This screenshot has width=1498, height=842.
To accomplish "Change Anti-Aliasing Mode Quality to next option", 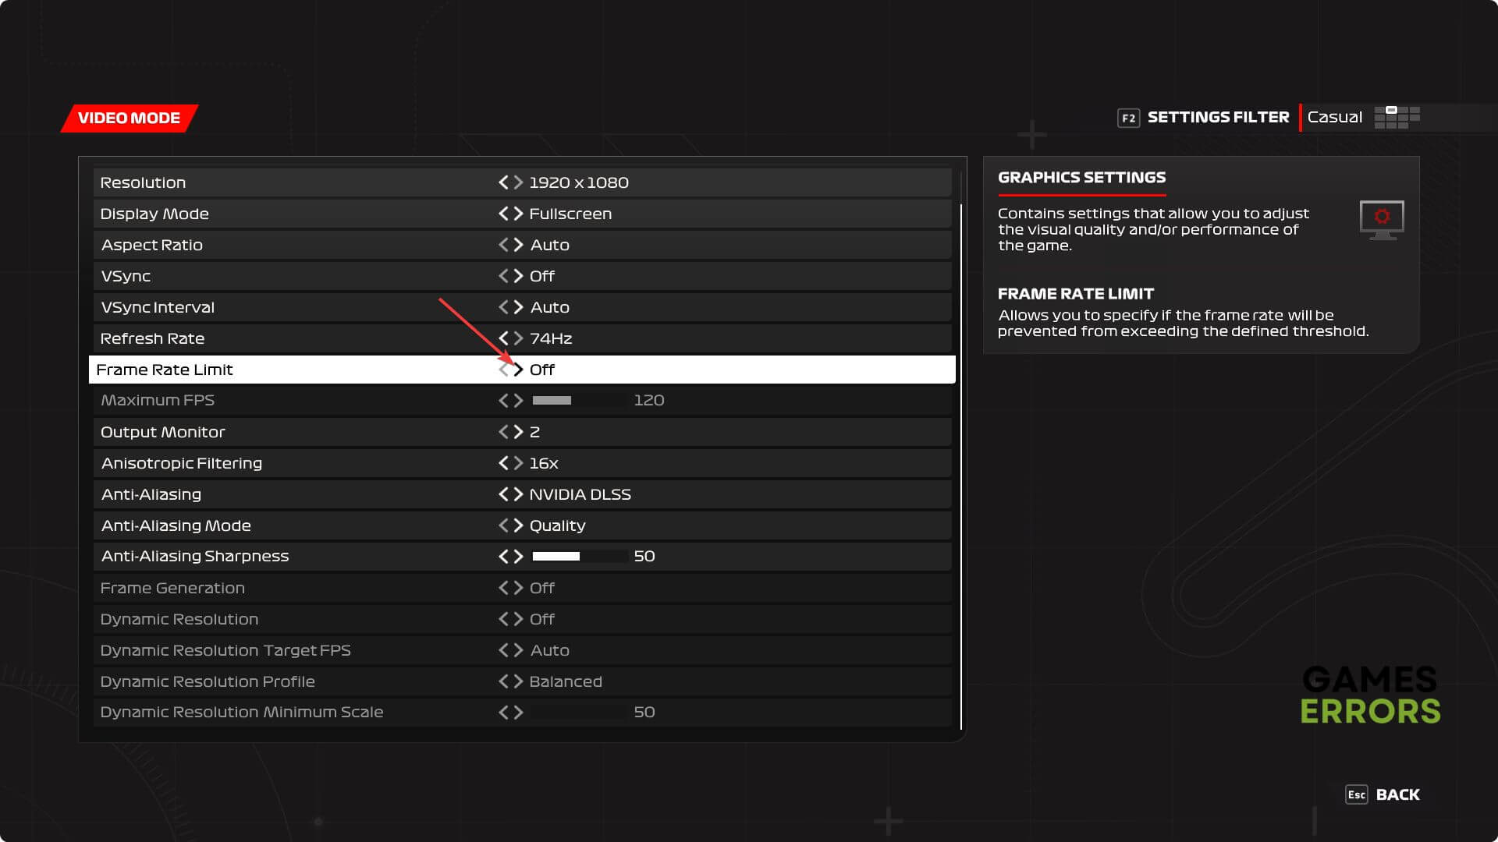I will coord(518,525).
